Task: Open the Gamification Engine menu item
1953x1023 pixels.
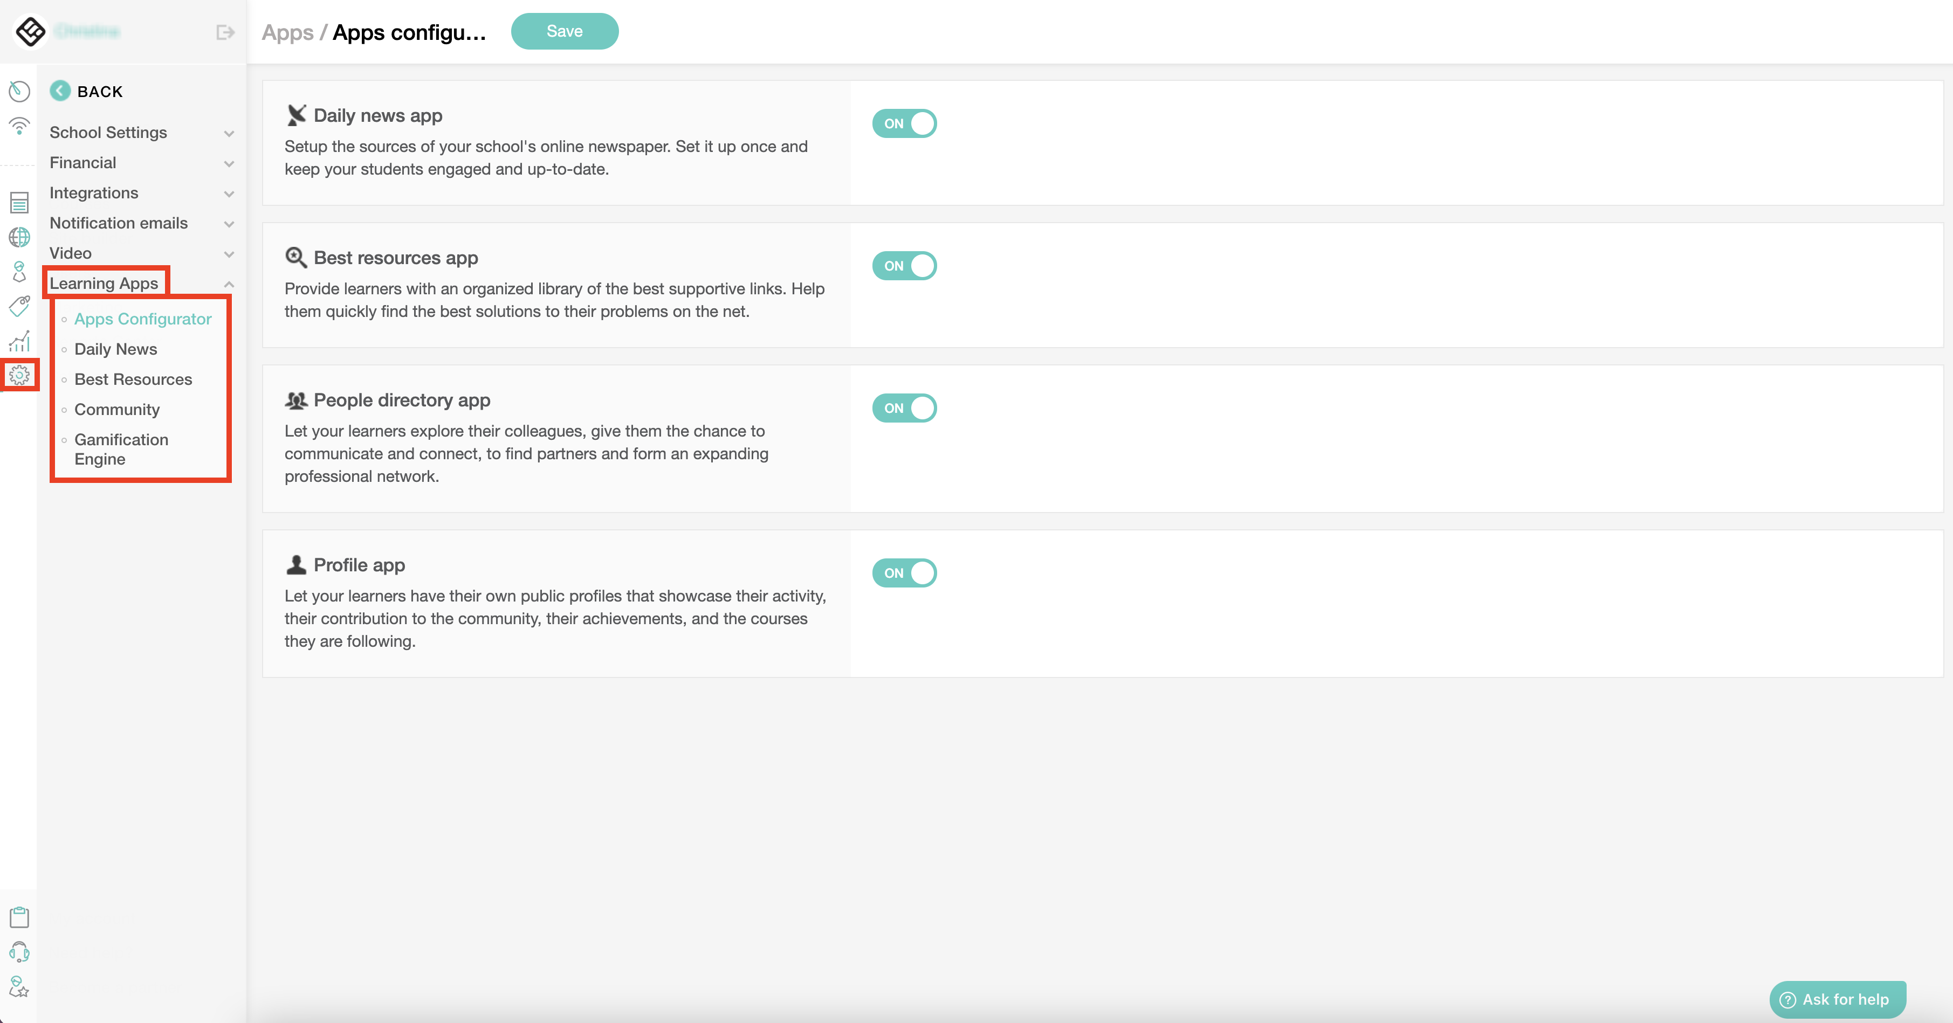Action: (x=121, y=448)
